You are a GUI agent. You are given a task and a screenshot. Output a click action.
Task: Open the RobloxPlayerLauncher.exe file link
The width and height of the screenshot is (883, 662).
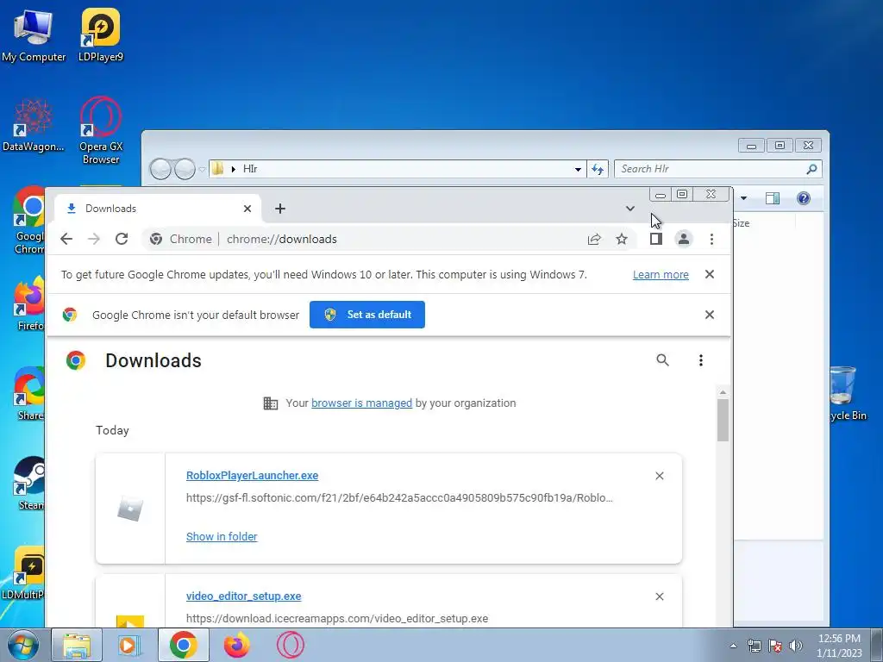pos(253,476)
